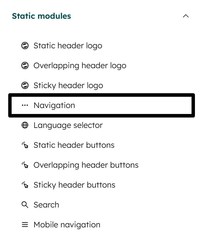204x245 pixels.
Task: Click the Sticky header logo icon
Action: tap(25, 85)
